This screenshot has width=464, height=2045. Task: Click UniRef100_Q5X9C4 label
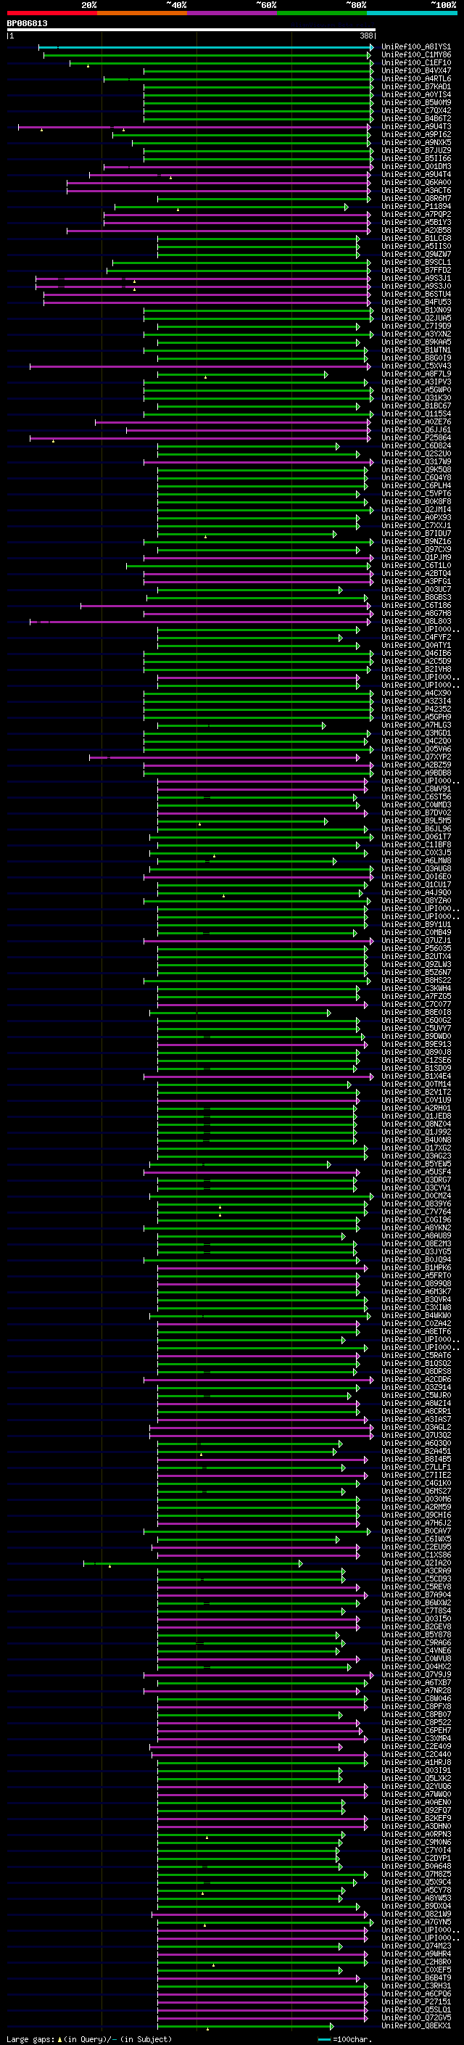(415, 1883)
